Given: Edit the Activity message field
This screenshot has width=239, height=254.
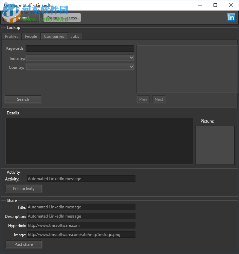Looking at the screenshot, I should (81, 179).
